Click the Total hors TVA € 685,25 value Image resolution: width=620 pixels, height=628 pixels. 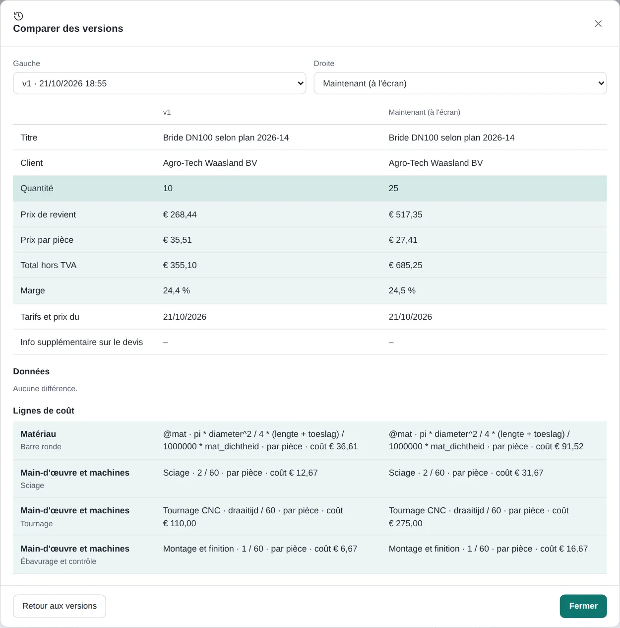pyautogui.click(x=405, y=265)
